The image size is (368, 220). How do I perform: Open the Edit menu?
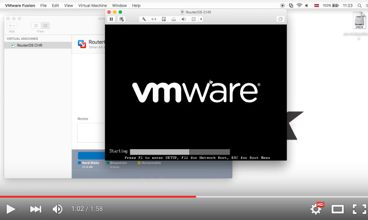pos(55,5)
